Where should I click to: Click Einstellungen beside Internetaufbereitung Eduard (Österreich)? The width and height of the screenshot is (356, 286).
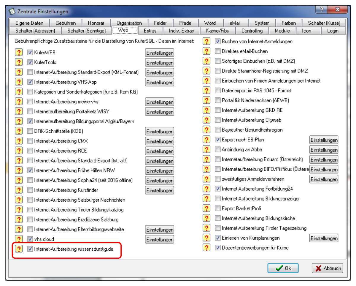pyautogui.click(x=324, y=159)
